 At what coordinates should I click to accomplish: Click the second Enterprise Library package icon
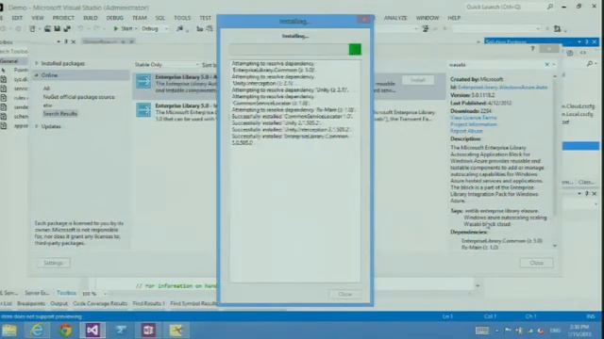[x=143, y=110]
